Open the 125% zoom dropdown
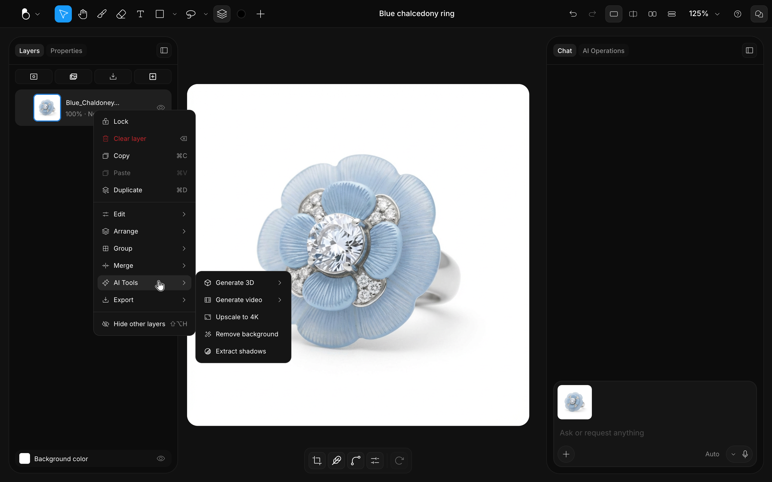The height and width of the screenshot is (482, 772). 704,14
